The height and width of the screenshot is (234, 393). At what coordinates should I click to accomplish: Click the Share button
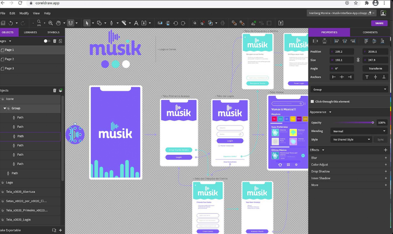379,23
